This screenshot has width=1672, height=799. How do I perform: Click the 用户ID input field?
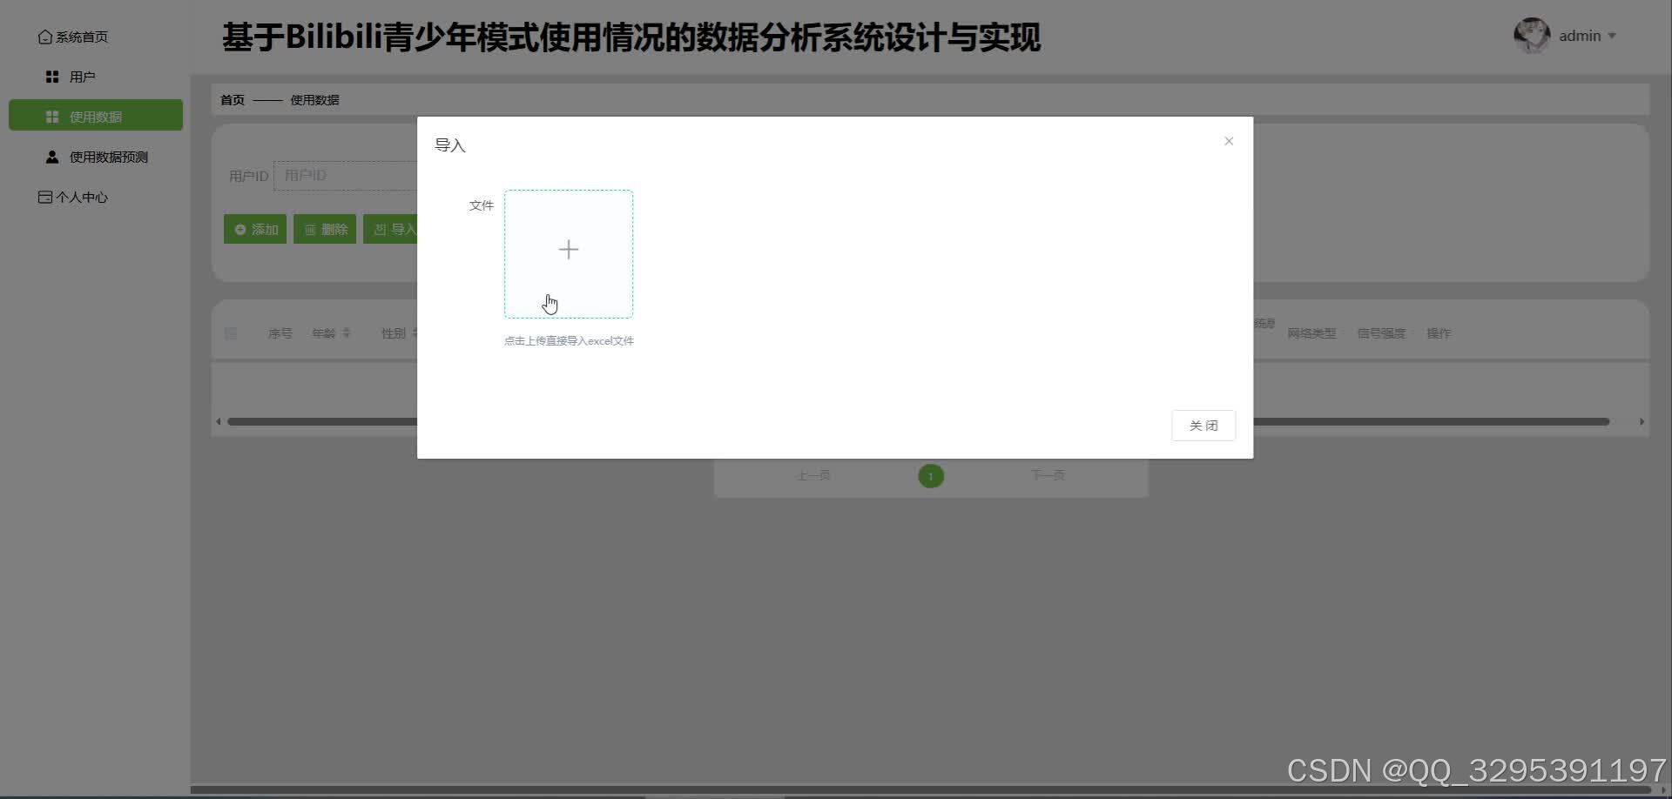pyautogui.click(x=348, y=175)
